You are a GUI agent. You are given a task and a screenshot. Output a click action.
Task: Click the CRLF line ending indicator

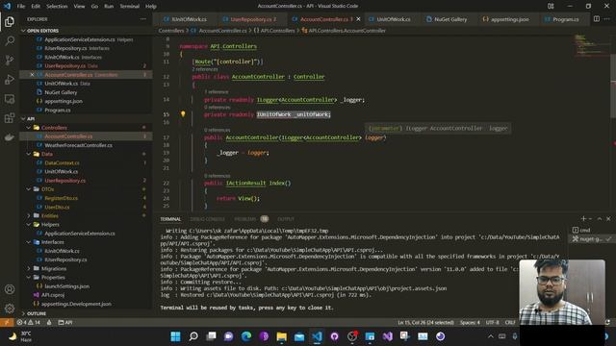[x=510, y=323]
